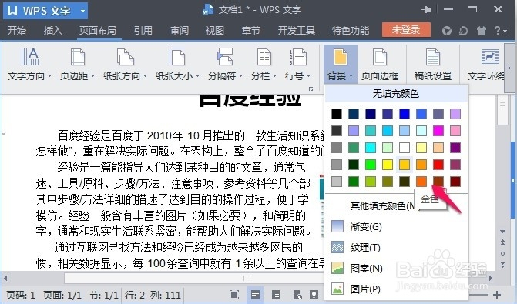Toggle eye protection mode in status bar
The width and height of the screenshot is (517, 304).
(314, 295)
